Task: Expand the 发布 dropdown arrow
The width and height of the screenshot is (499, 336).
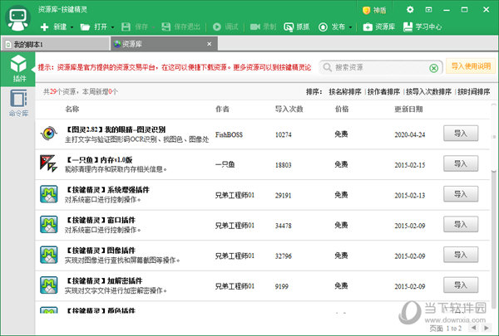Action: [x=350, y=27]
